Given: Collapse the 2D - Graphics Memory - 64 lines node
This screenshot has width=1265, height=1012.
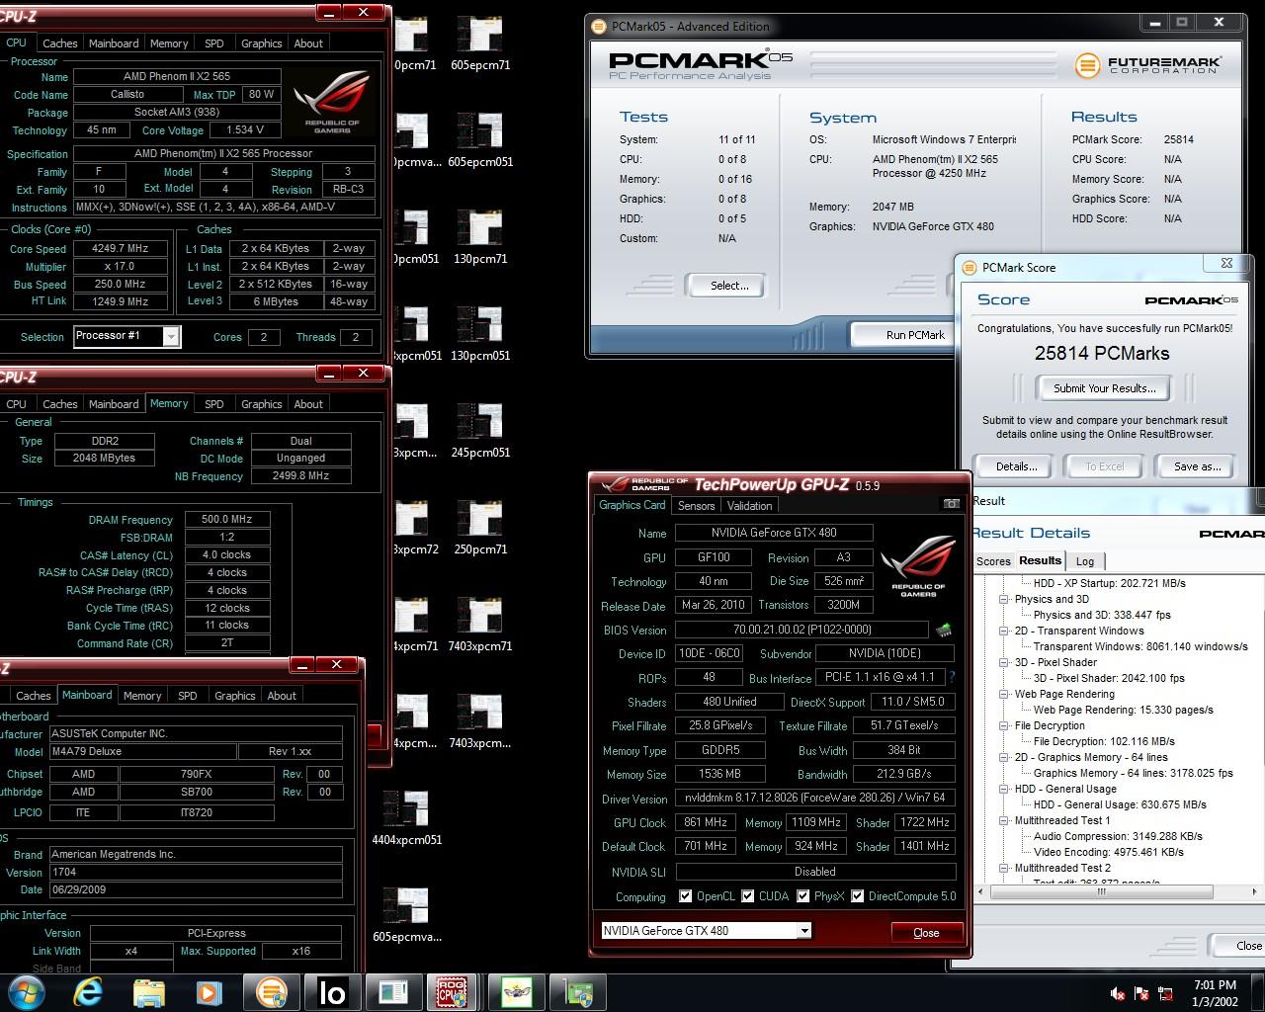Looking at the screenshot, I should (1003, 757).
